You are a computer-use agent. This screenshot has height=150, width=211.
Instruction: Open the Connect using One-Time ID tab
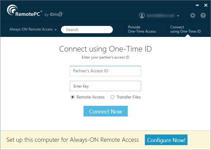pos(185,29)
